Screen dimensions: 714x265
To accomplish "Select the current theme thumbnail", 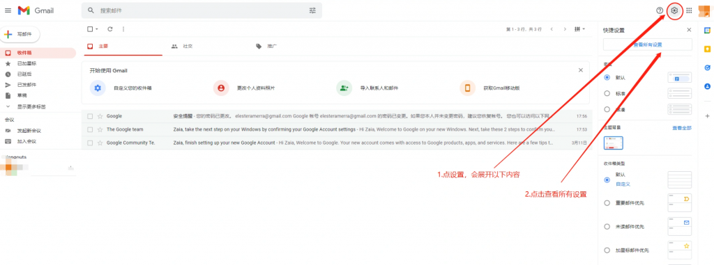I will click(614, 143).
